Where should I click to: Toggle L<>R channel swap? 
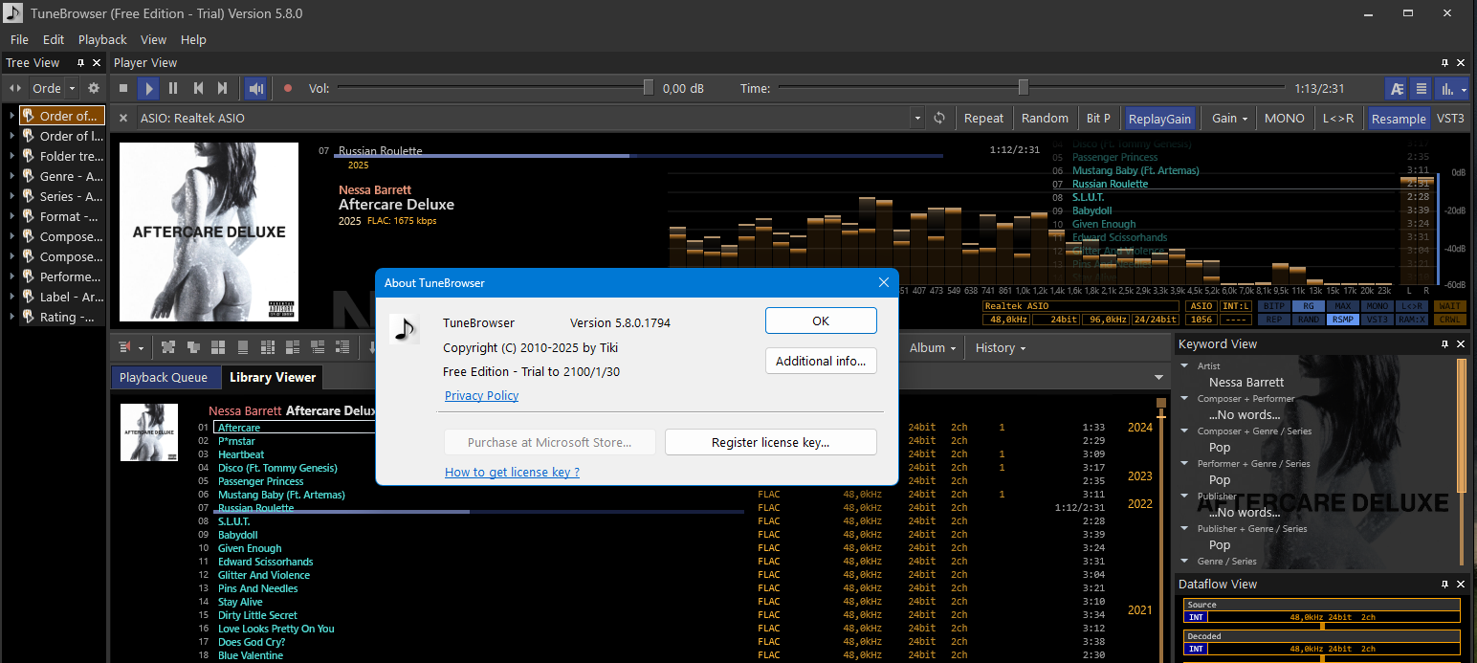[x=1338, y=119]
